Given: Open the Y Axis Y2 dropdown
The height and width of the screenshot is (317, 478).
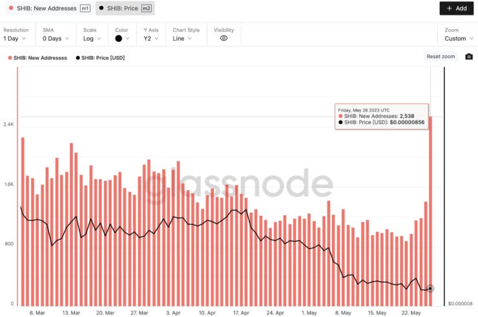Looking at the screenshot, I should 151,39.
